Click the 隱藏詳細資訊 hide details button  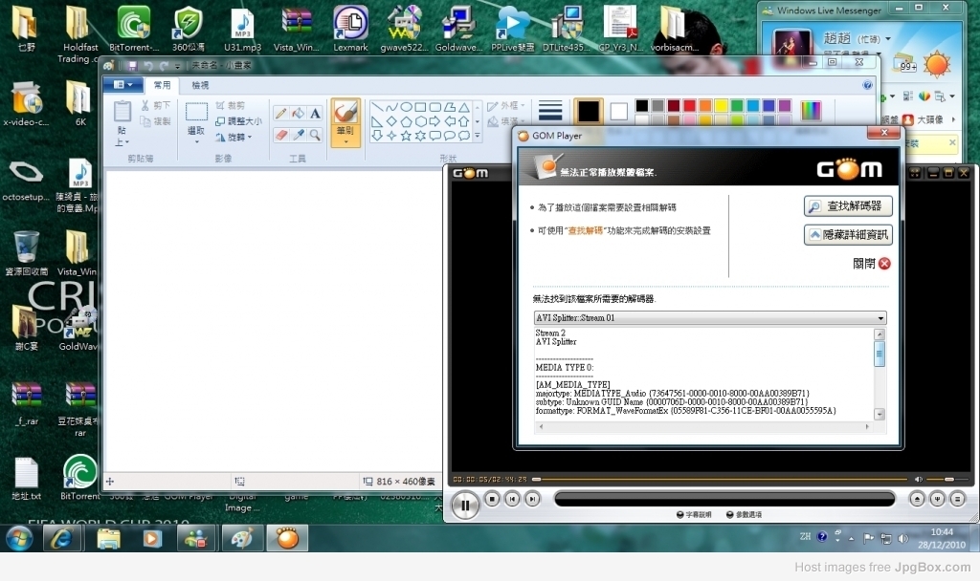(848, 234)
